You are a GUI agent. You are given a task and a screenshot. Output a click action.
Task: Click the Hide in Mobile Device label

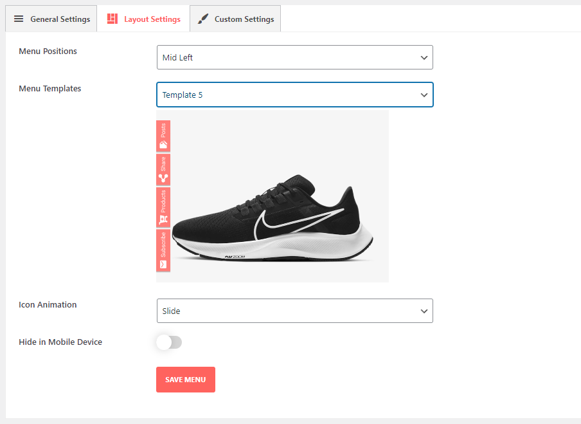[x=60, y=342]
